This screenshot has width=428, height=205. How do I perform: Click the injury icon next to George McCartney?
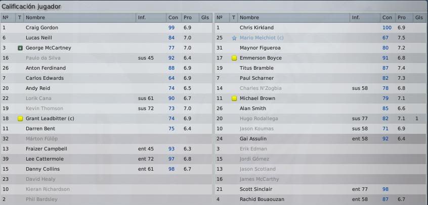coord(20,48)
